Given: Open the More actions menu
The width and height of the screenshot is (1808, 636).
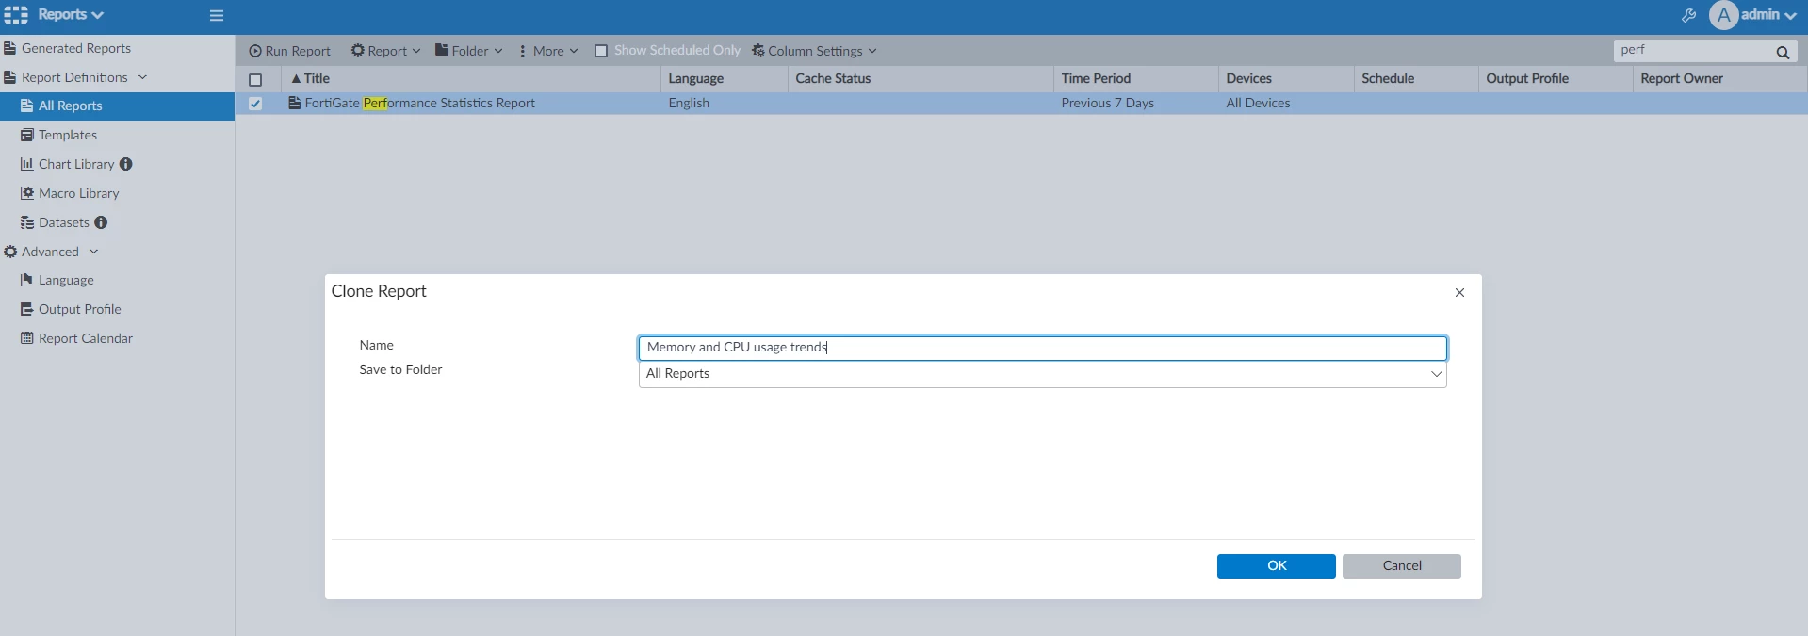Looking at the screenshot, I should [548, 51].
